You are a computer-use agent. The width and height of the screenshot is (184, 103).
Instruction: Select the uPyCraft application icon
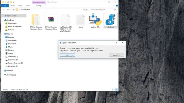coord(110,21)
